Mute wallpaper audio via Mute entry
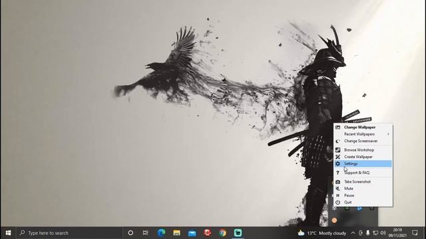 (363, 189)
